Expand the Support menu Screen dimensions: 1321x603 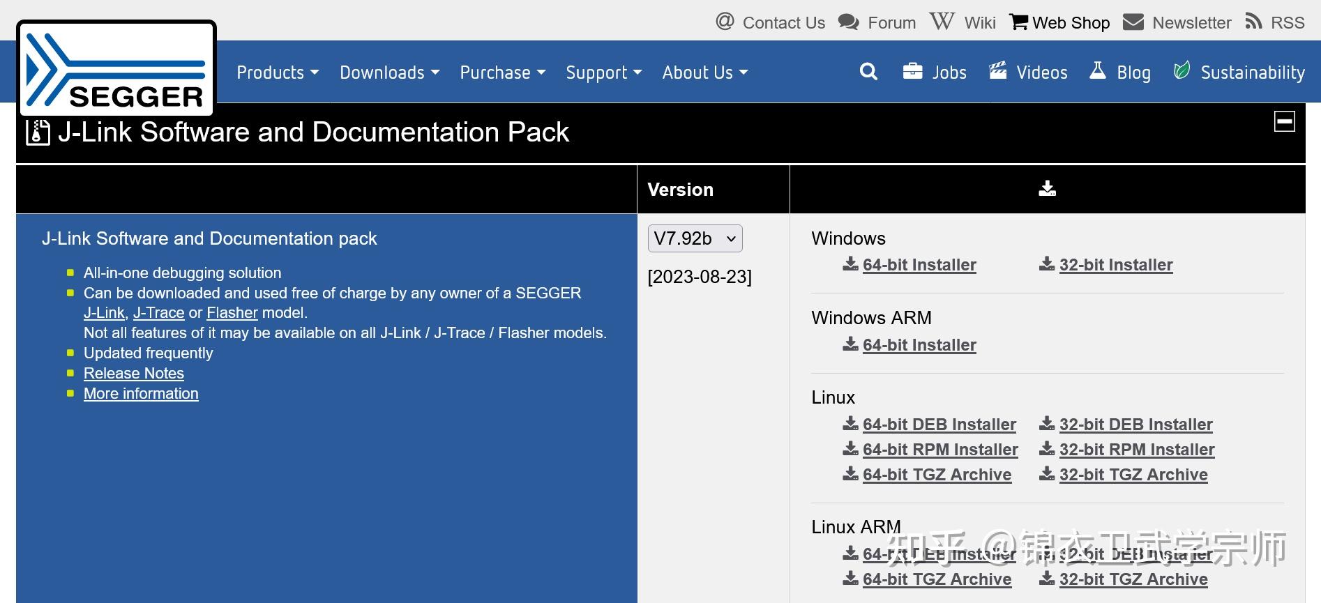(x=603, y=72)
